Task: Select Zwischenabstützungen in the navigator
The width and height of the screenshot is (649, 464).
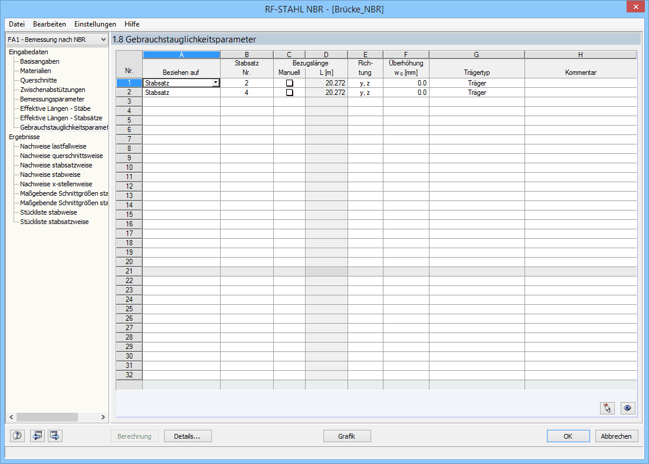Action: tap(53, 90)
